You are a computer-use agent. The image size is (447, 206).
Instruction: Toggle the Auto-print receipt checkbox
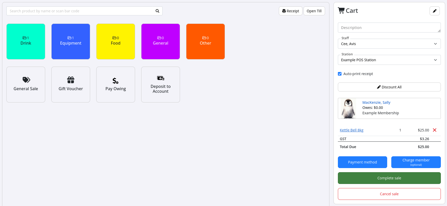(340, 74)
